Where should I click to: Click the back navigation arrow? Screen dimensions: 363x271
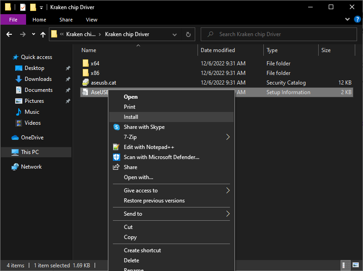(x=9, y=34)
